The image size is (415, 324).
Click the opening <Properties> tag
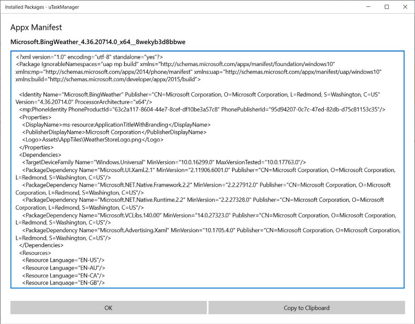click(35, 117)
